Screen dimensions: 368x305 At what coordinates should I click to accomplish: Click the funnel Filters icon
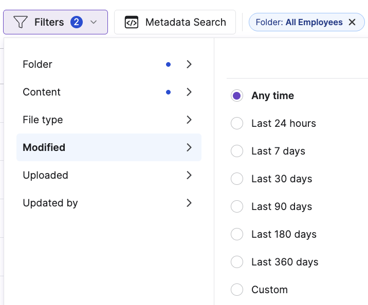pyautogui.click(x=21, y=22)
